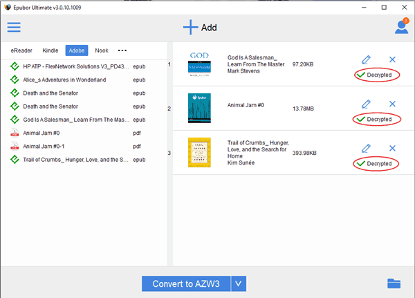This screenshot has width=415, height=298.
Task: Select HP ATP - FlexNetwork Solutions epub
Action: pos(77,66)
